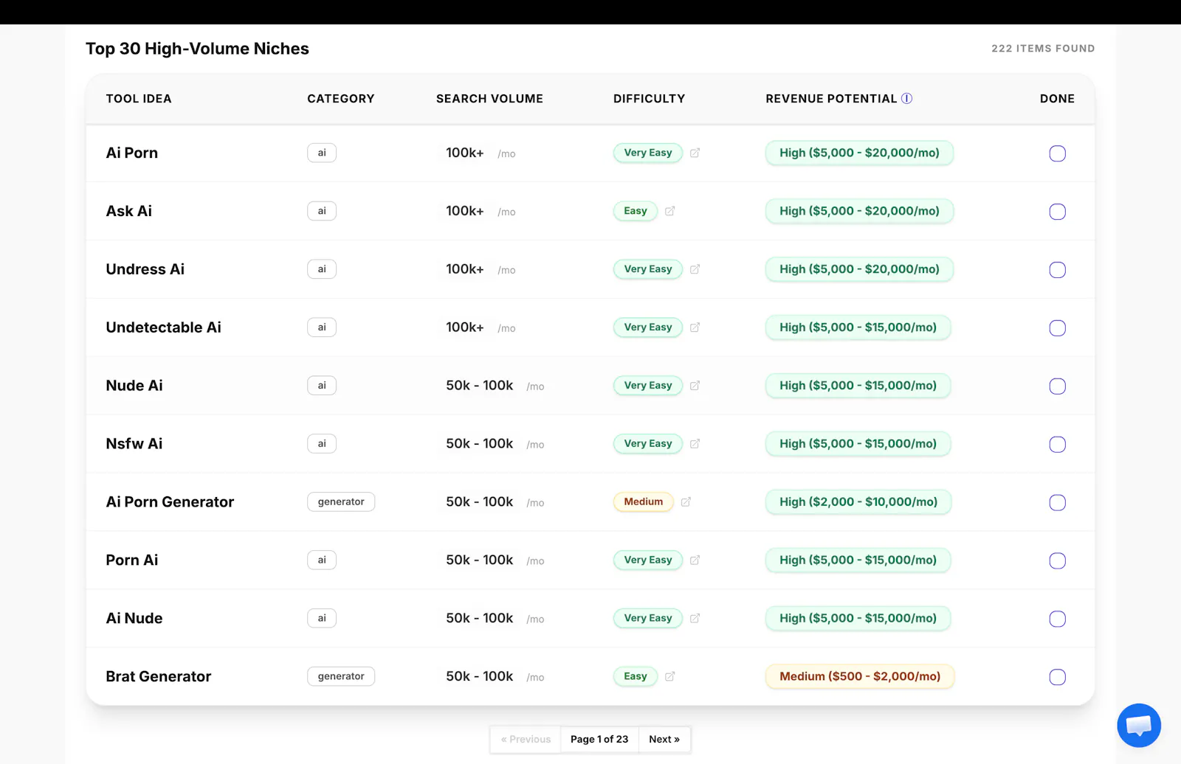The height and width of the screenshot is (764, 1181).
Task: Mark Ask Ai as done
Action: point(1057,212)
